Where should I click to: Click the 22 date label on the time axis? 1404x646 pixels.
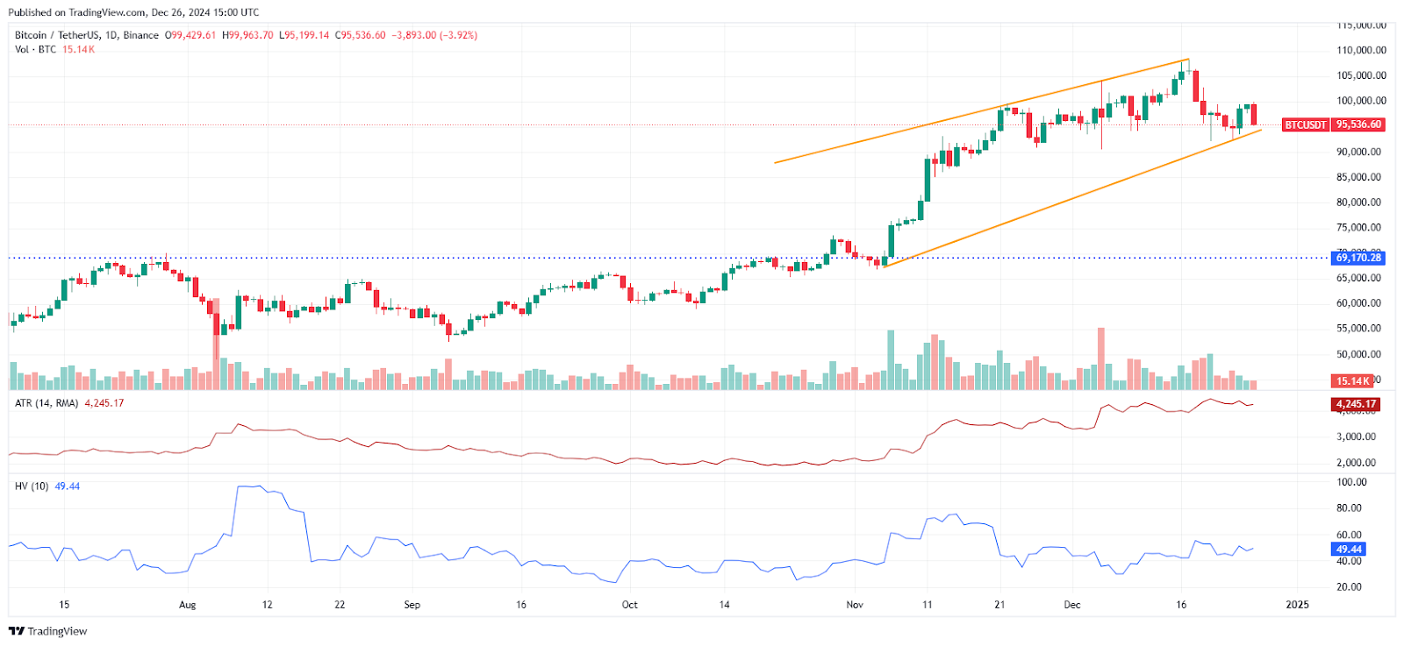pos(340,605)
